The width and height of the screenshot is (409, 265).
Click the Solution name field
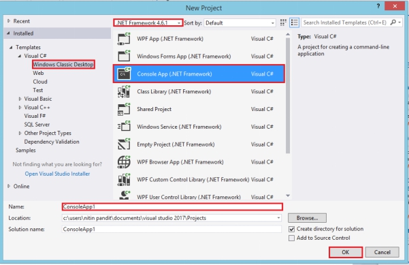[x=171, y=229]
